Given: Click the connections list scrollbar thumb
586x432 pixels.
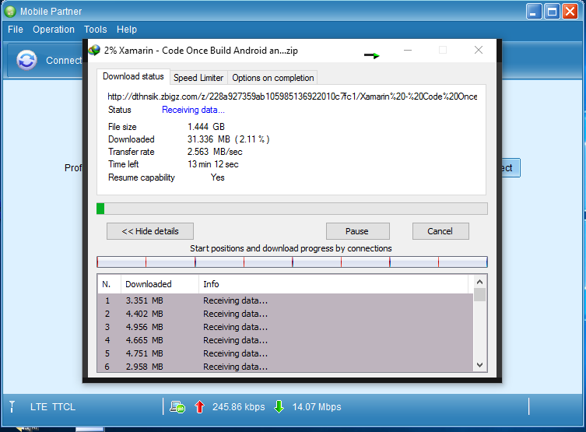Looking at the screenshot, I should pyautogui.click(x=480, y=294).
